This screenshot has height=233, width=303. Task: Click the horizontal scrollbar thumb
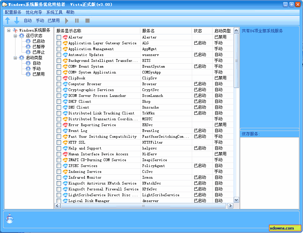coord(143,206)
